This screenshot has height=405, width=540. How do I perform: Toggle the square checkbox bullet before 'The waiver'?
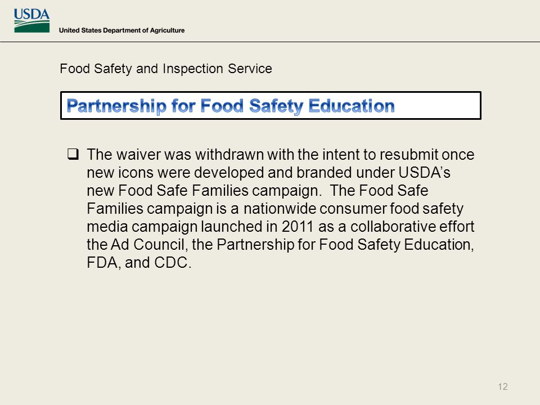[x=73, y=154]
